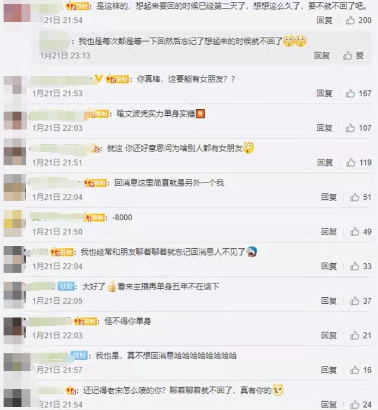This screenshot has height=410, width=378.
Task: Reply to comment posted at 22:05
Action: [329, 301]
